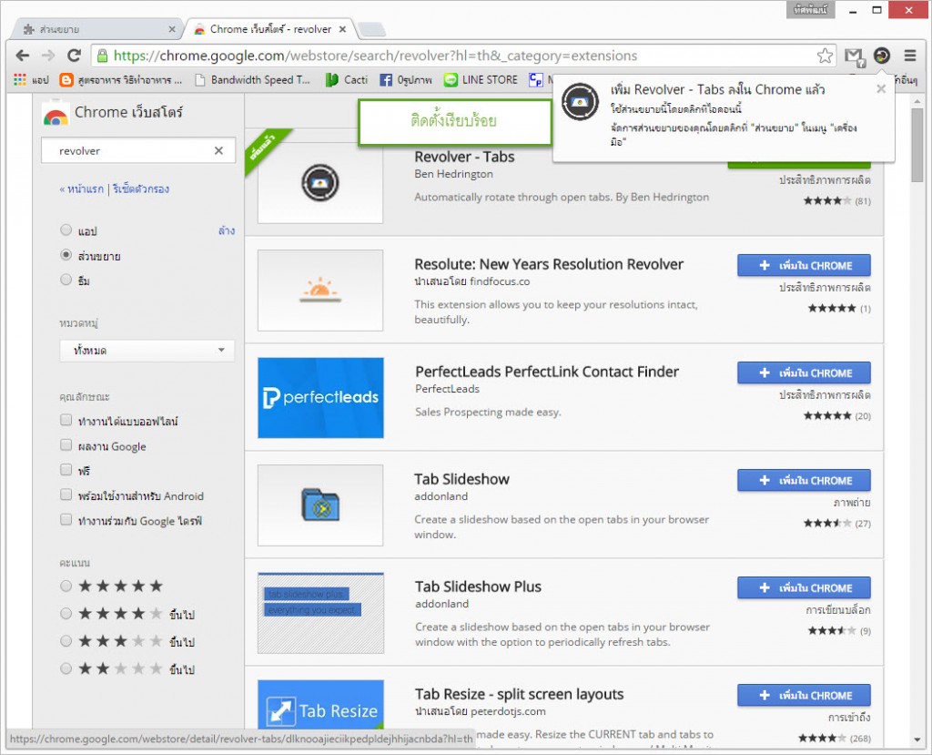Open the LINE STORE bookmark

pos(481,80)
